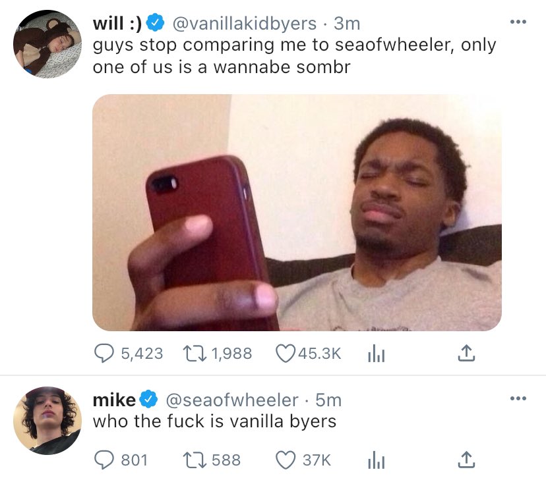The image size is (546, 480).
Task: Share mike's tweet
Action: pos(466,460)
